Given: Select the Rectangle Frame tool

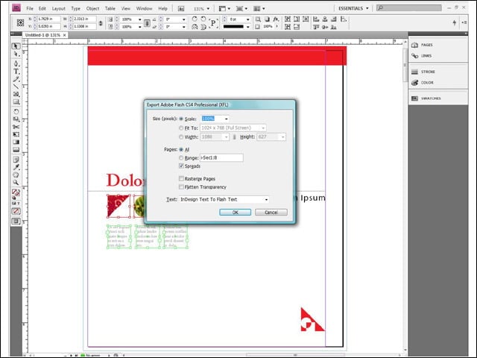Looking at the screenshot, I should pyautogui.click(x=16, y=94).
